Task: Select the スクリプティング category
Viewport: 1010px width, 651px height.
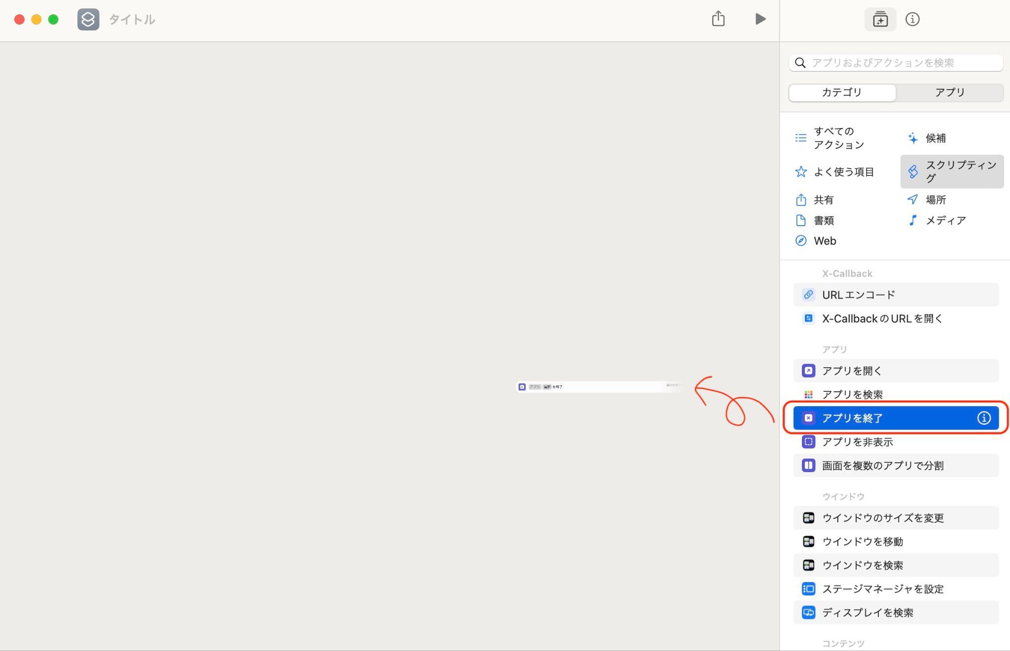Action: tap(952, 171)
